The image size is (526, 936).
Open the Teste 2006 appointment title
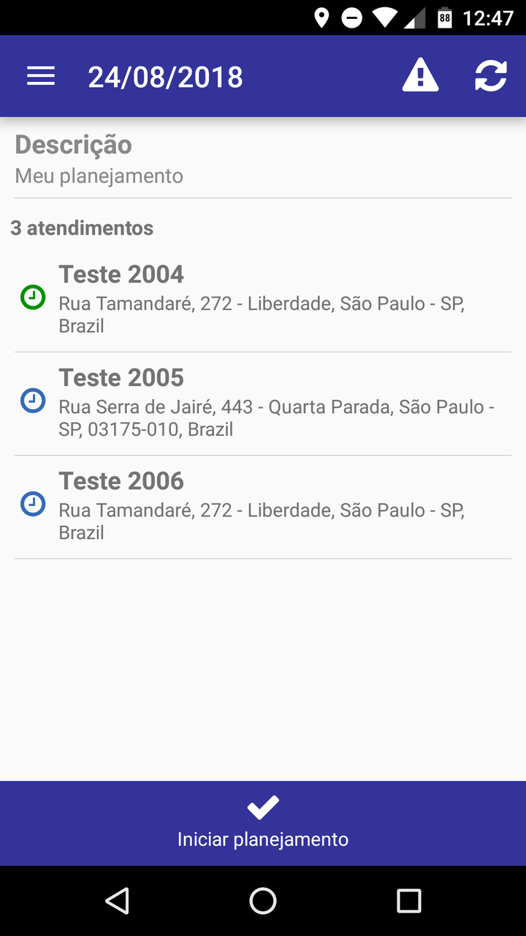121,480
